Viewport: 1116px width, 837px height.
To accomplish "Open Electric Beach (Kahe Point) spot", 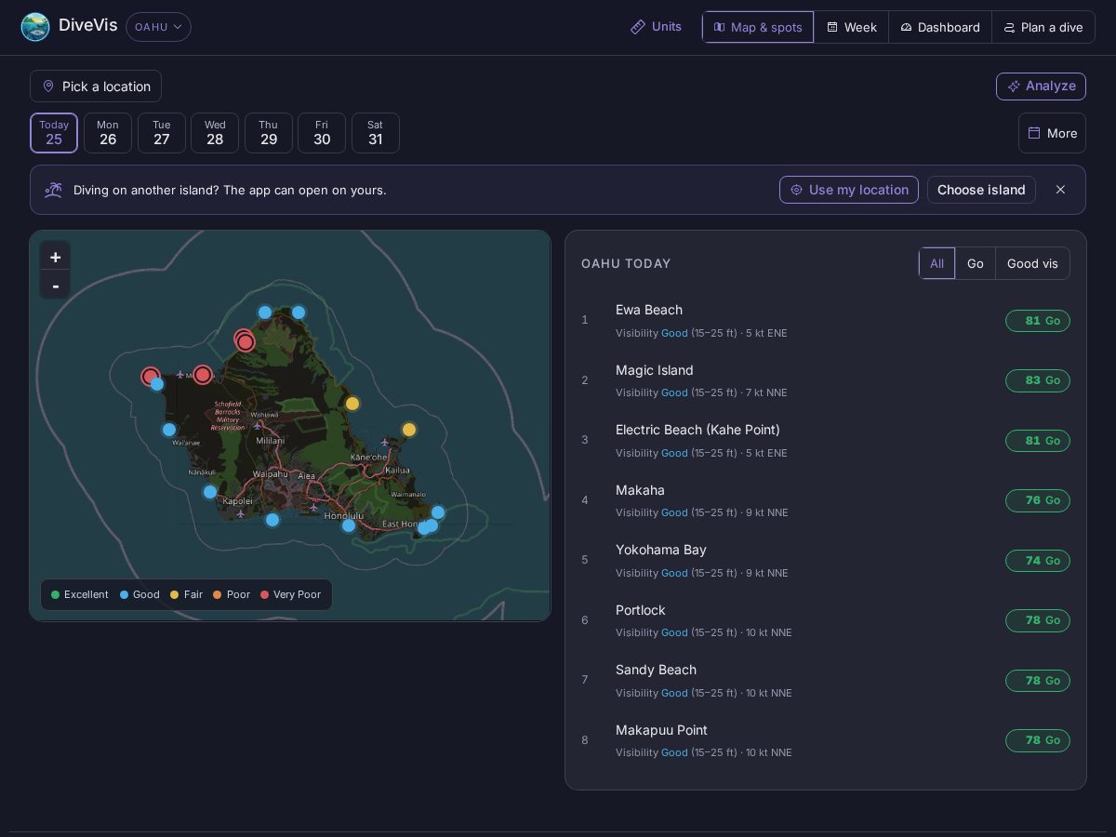I will 825,440.
